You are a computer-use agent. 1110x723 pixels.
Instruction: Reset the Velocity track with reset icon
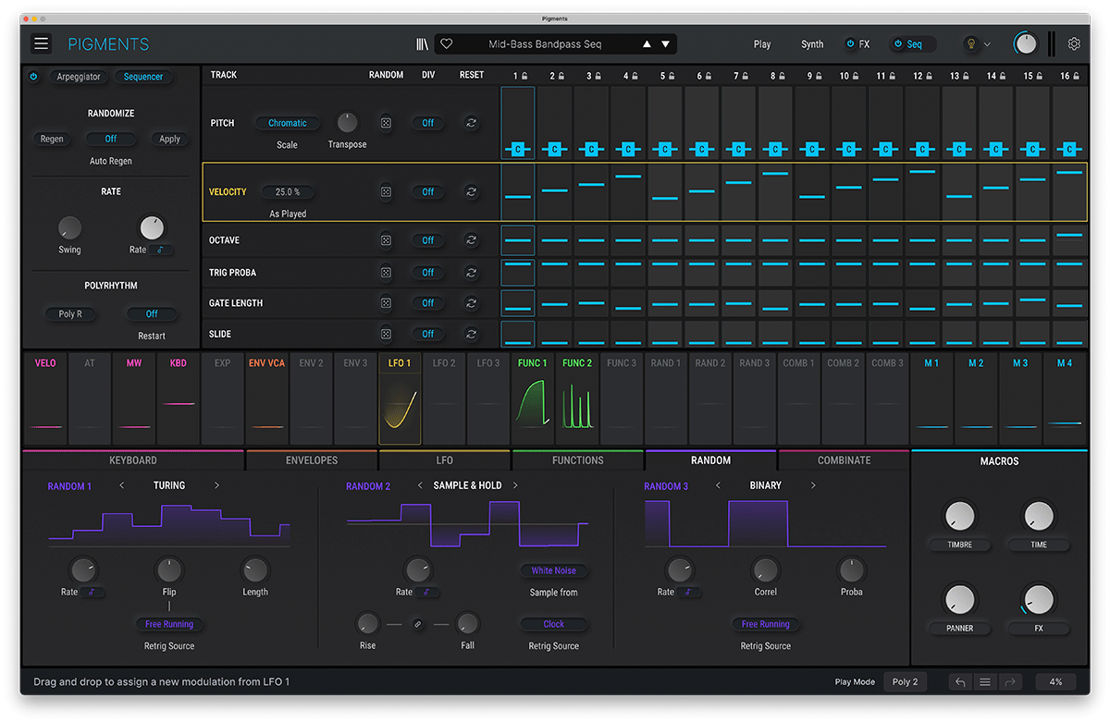click(471, 192)
